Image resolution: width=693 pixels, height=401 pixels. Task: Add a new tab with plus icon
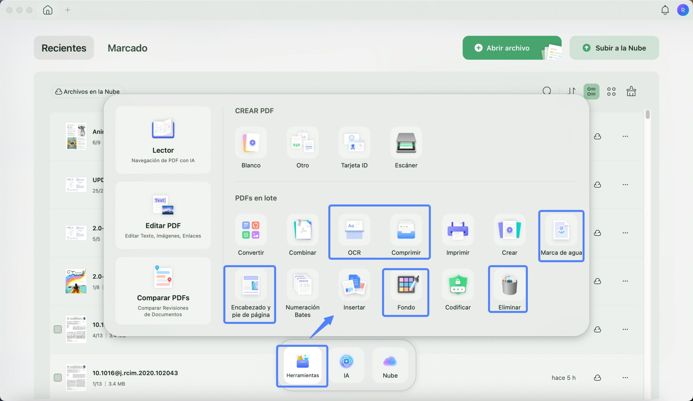67,10
